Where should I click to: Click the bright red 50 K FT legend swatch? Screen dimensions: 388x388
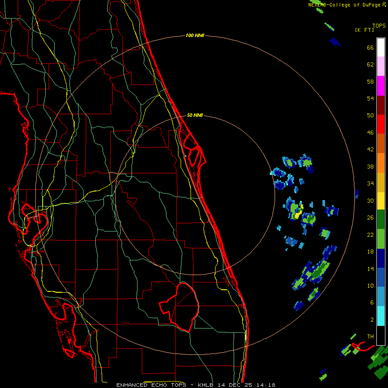[x=381, y=124]
